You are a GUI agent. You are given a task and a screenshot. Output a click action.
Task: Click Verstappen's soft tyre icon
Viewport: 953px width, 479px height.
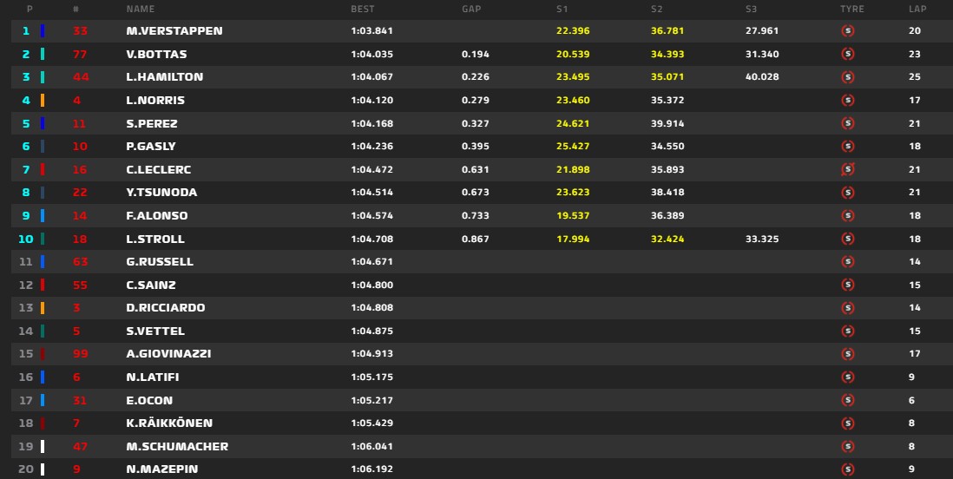(848, 31)
